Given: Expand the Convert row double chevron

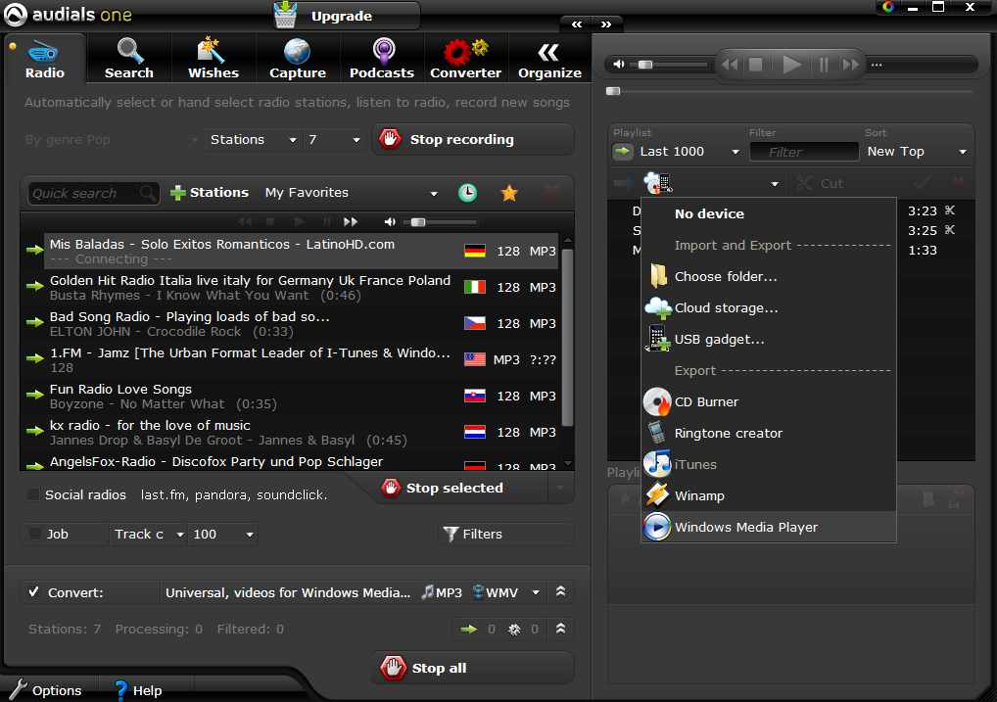Looking at the screenshot, I should pyautogui.click(x=561, y=591).
